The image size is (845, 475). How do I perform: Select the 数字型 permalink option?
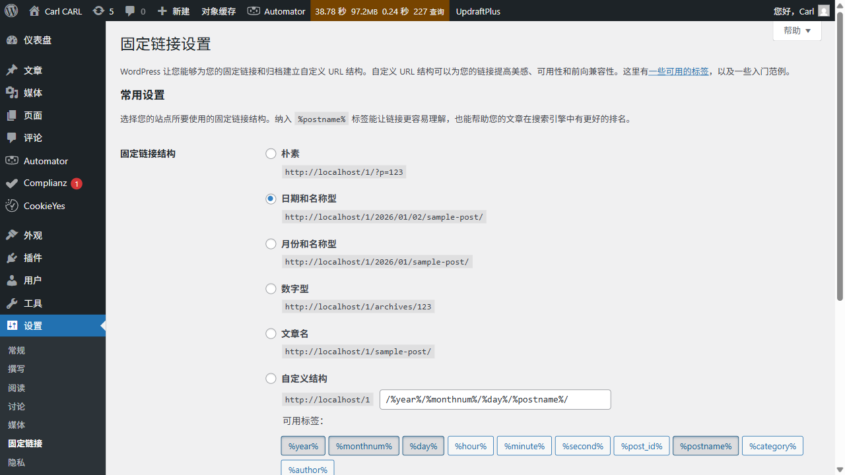[271, 288]
